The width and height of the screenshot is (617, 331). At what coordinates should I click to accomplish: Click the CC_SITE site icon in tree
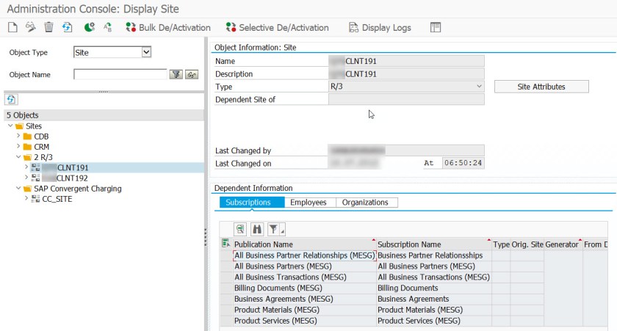[35, 199]
